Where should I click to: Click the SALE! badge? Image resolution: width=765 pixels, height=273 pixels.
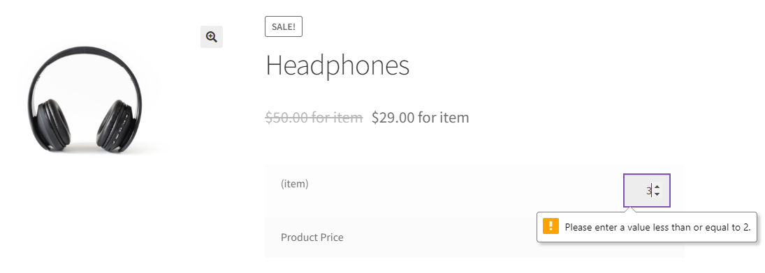284,26
